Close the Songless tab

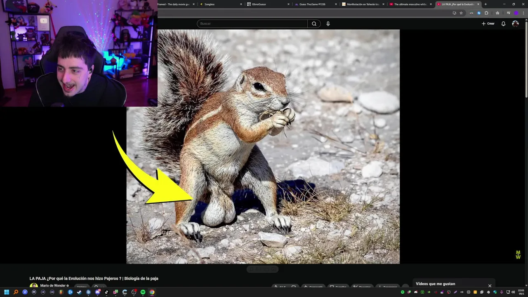pos(241,4)
